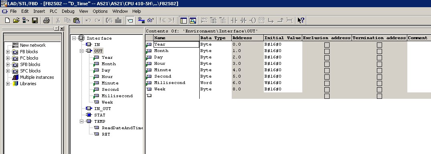431x154 pixels.
Task: Select the IN_OUT interface tree item
Action: click(103, 108)
